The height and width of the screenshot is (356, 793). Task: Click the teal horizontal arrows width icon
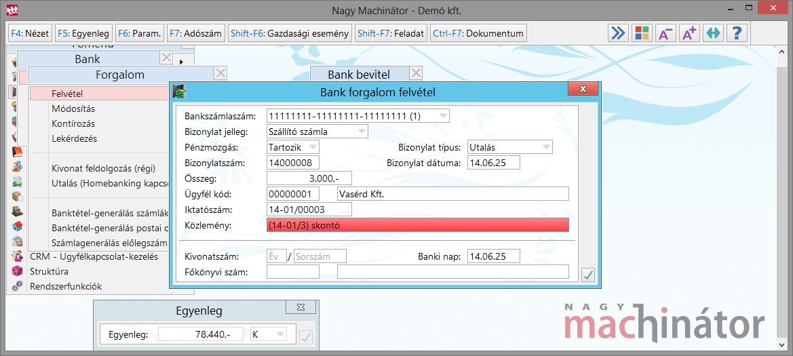(713, 33)
